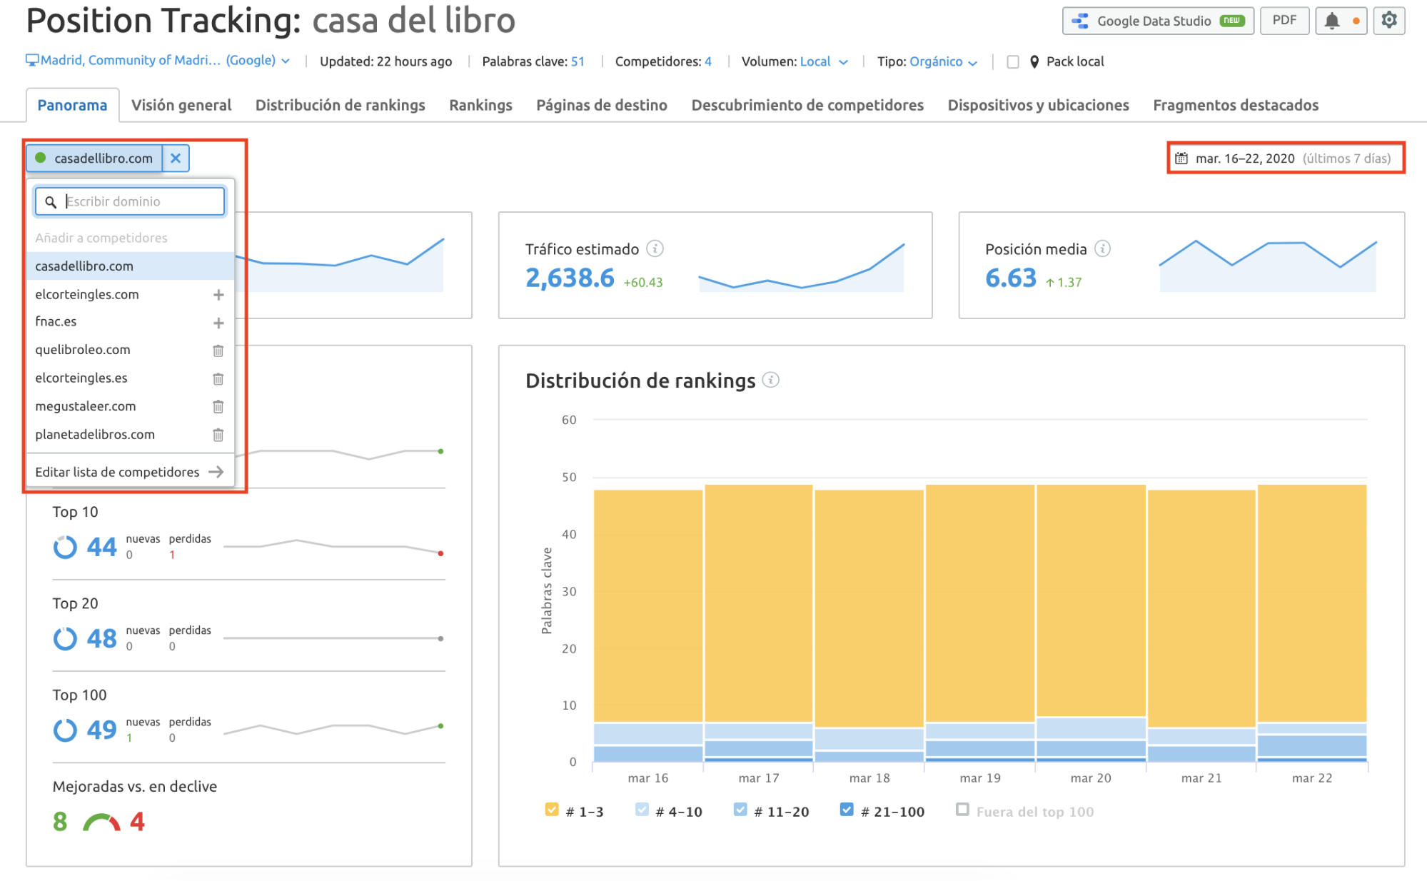Switch to Visión general tab

181,105
